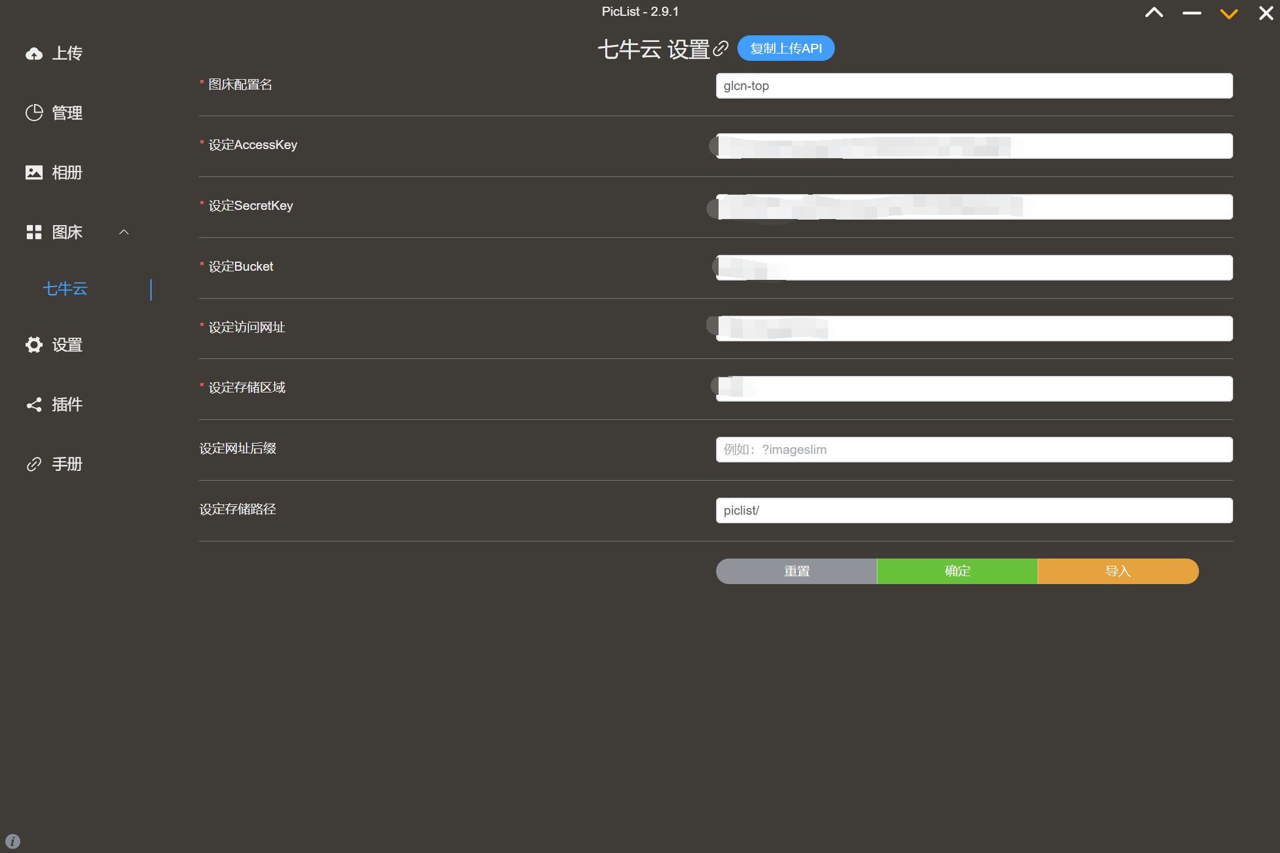Screen dimensions: 1280x853
Task: Click the settings gear icon
Action: coord(34,345)
